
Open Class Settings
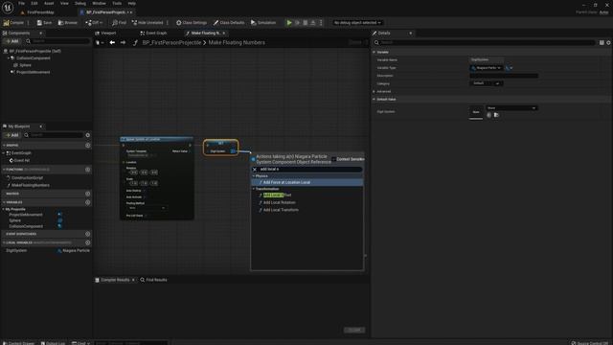[192, 23]
